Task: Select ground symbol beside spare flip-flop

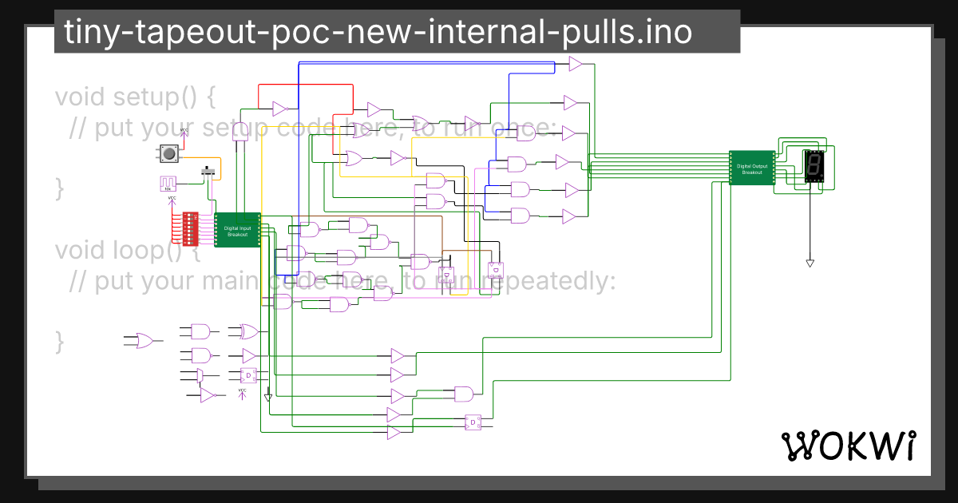Action: pos(267,396)
